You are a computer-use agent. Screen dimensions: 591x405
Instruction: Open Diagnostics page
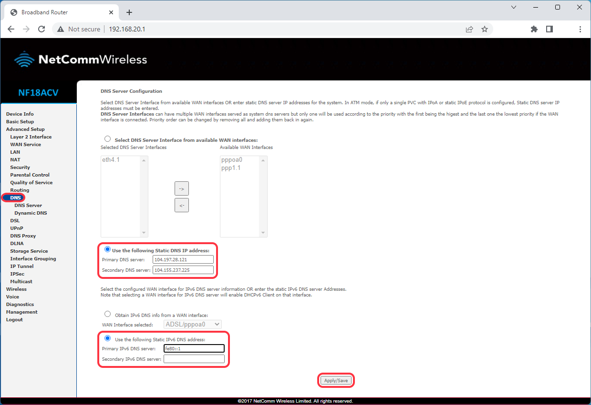(20, 304)
